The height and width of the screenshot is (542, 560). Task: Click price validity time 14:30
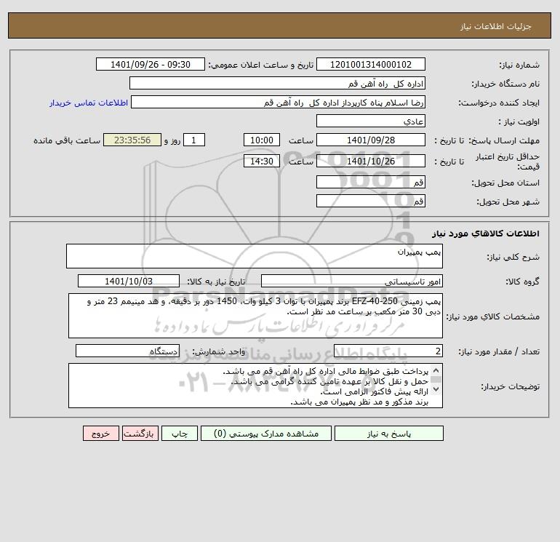click(261, 161)
